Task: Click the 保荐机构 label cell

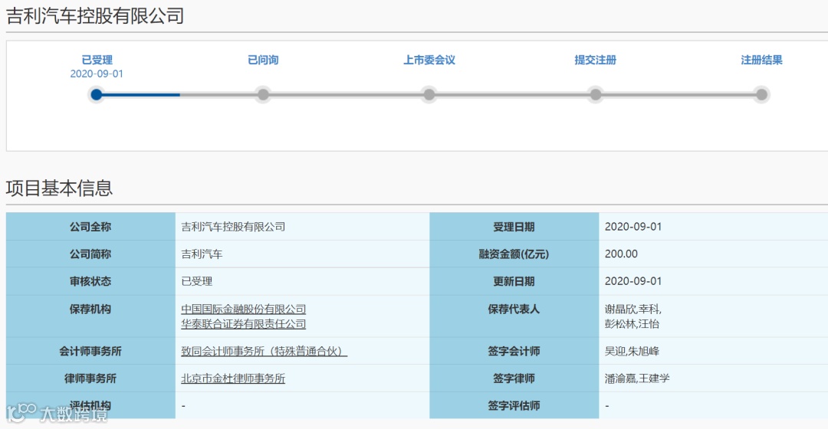Action: (90, 316)
